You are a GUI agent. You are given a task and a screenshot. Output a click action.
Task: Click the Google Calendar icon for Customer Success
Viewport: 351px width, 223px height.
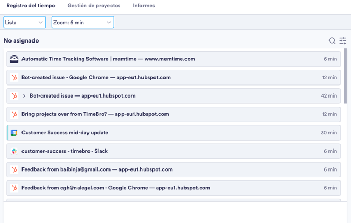[x=14, y=133]
